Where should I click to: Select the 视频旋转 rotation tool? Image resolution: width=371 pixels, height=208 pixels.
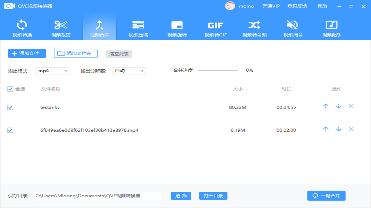coord(177,27)
